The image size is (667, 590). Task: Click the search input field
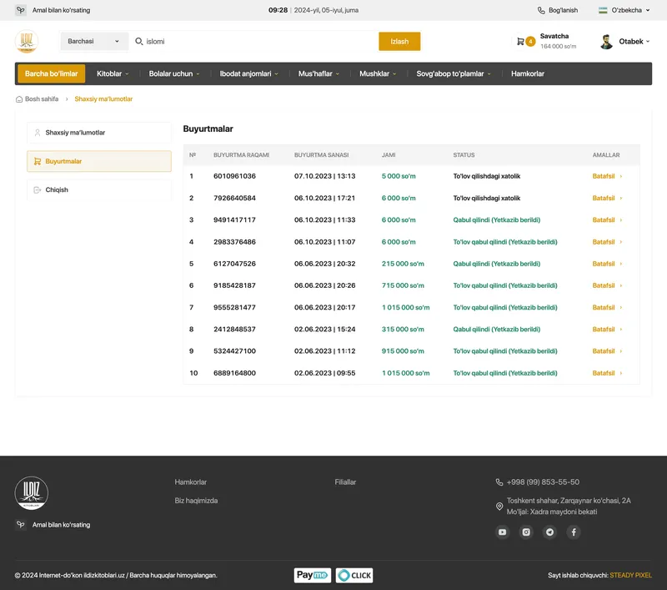(258, 41)
